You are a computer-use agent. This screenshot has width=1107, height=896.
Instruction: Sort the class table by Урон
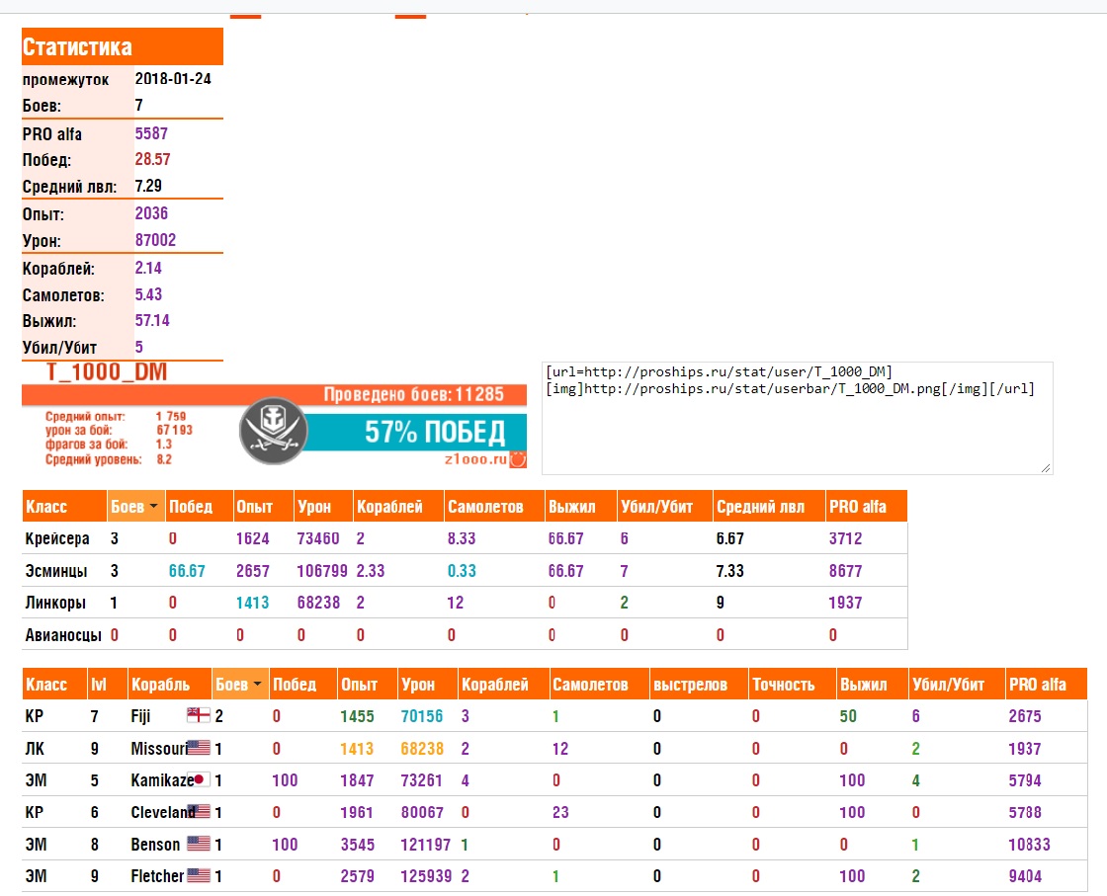(323, 507)
